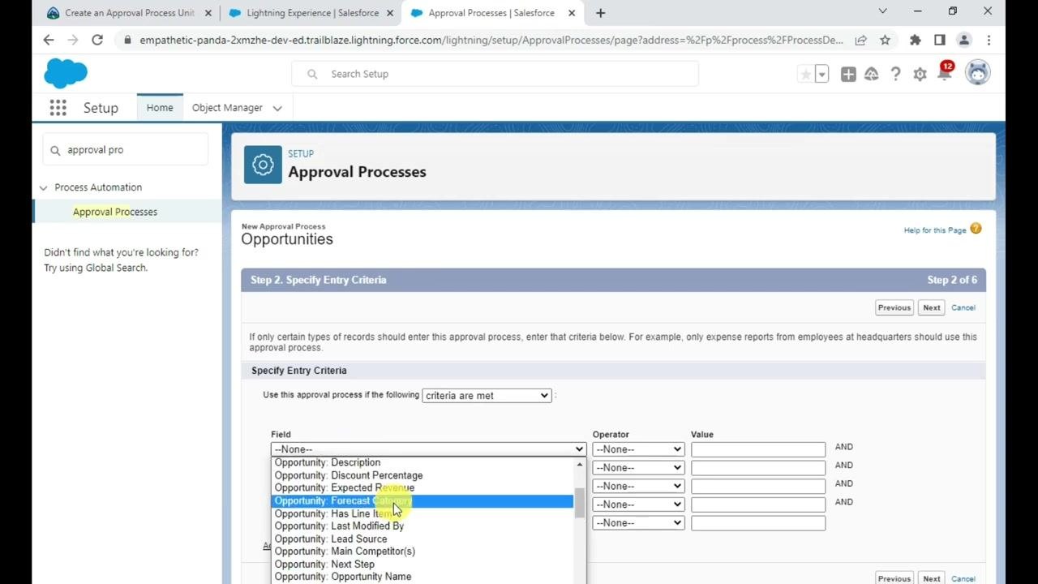1038x584 pixels.
Task: Click the Approval Processes gear header icon
Action: coord(263,165)
